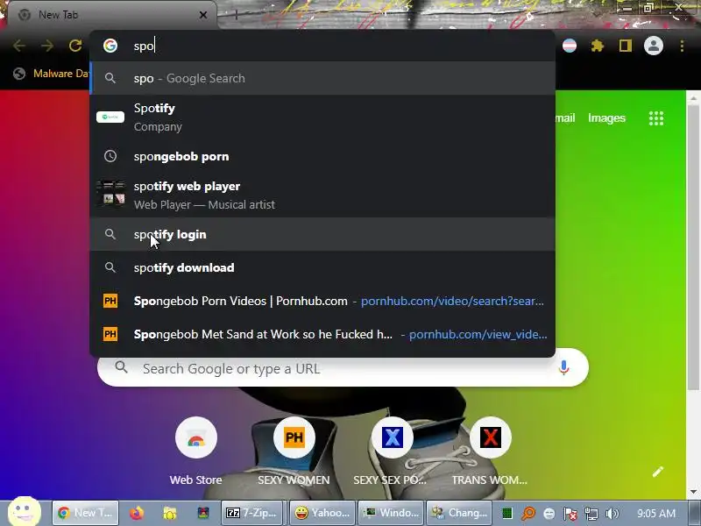Minimize the Chrome window
The image size is (701, 526).
click(x=627, y=8)
